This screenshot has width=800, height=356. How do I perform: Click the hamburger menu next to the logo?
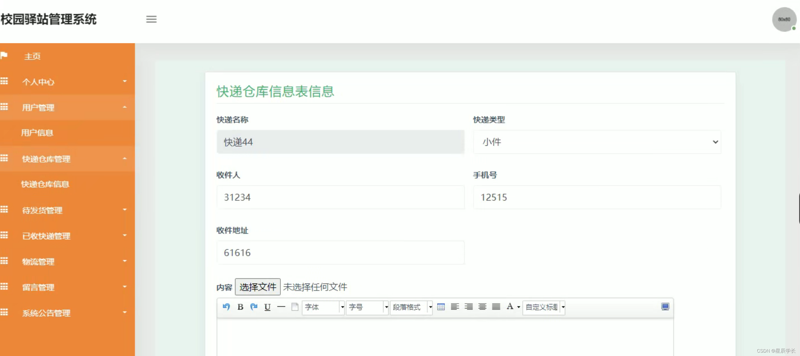tap(151, 19)
